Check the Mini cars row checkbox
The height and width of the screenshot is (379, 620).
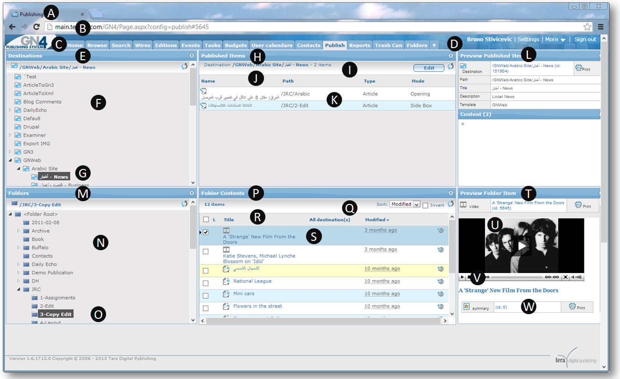pos(206,296)
